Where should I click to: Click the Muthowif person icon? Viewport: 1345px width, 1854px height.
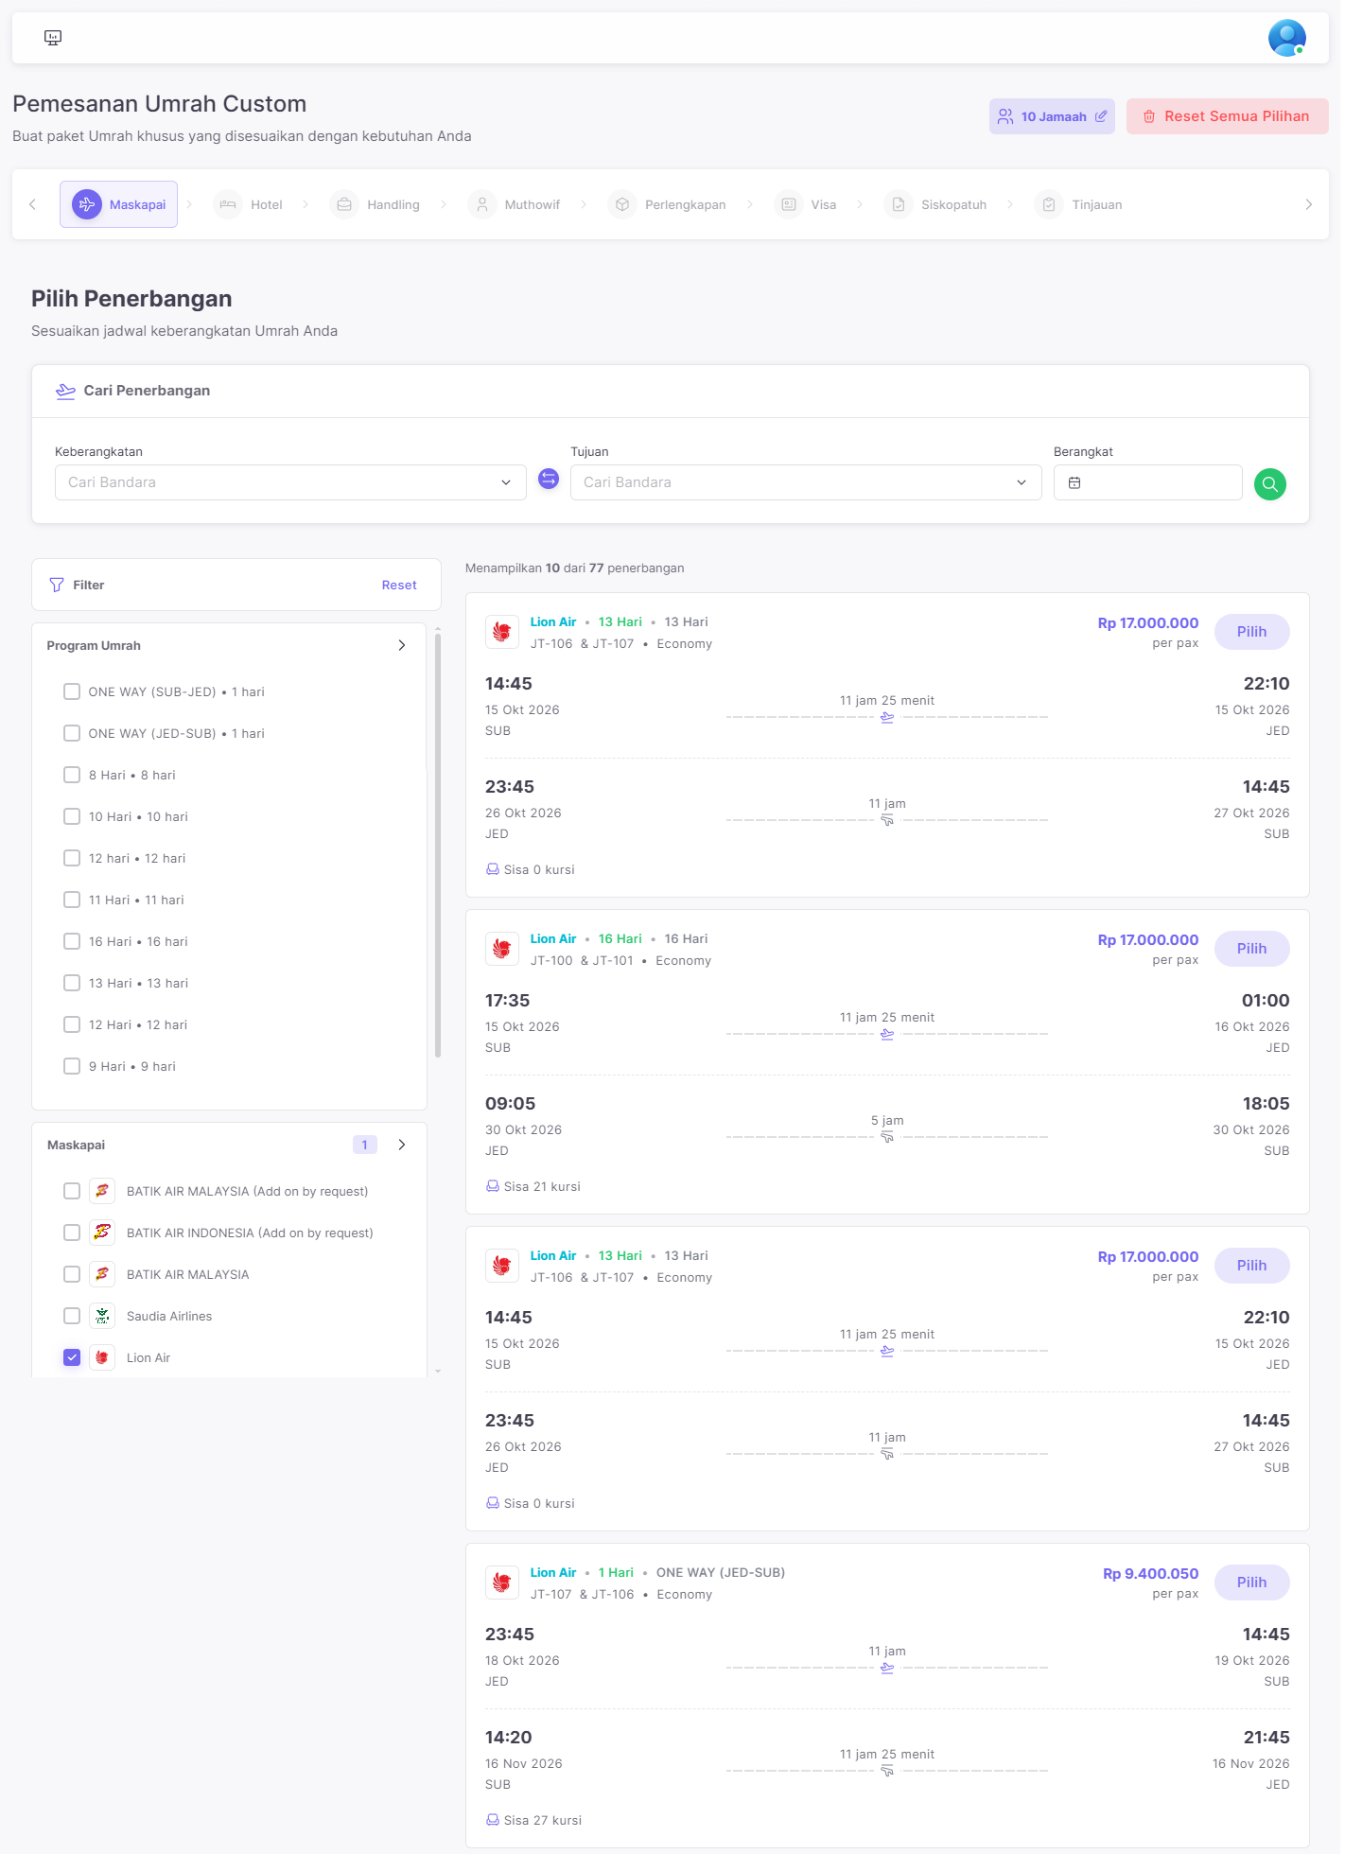coord(482,204)
